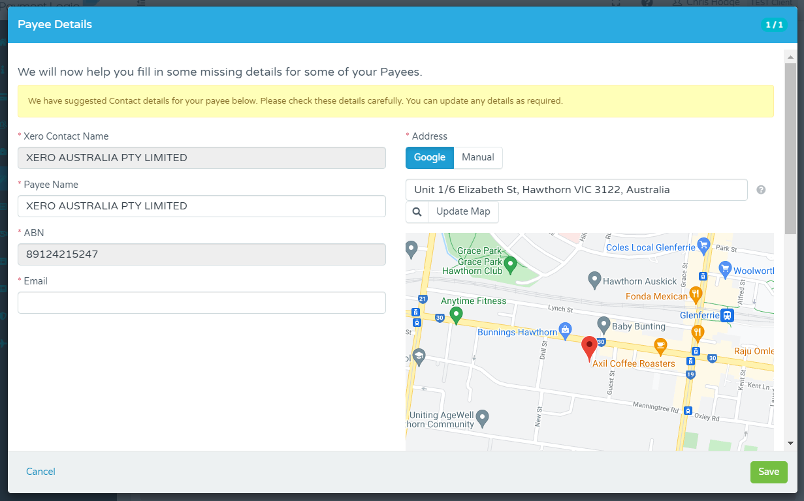Screen dimensions: 804x501
Task: Select the red address marker on the map
Action: pyautogui.click(x=589, y=349)
